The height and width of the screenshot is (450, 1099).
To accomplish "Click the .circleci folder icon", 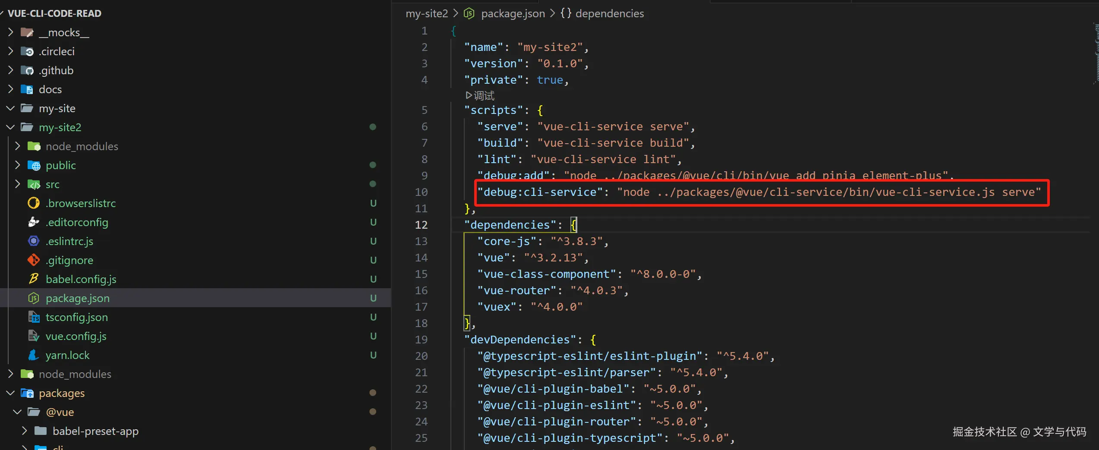I will (27, 51).
